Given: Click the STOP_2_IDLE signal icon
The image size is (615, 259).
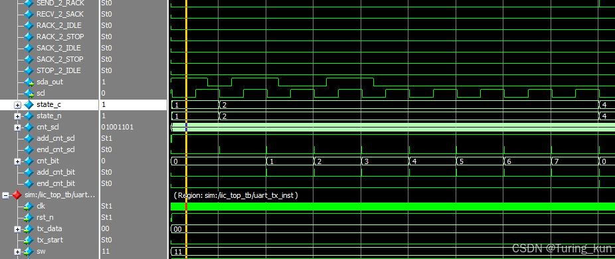Looking at the screenshot, I should (x=29, y=70).
